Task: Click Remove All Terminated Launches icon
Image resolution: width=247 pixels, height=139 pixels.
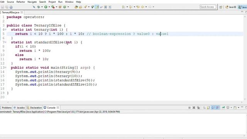Action: 198,108
